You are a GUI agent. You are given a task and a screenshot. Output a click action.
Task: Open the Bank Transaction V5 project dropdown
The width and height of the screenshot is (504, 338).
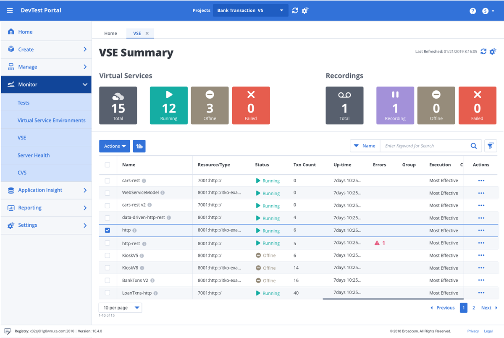tap(251, 10)
